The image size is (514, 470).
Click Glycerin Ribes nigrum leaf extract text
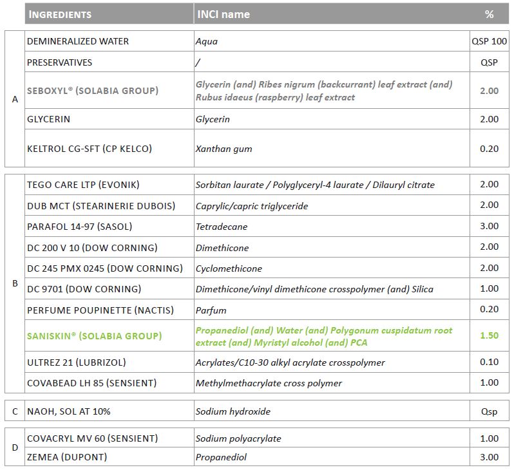point(324,91)
